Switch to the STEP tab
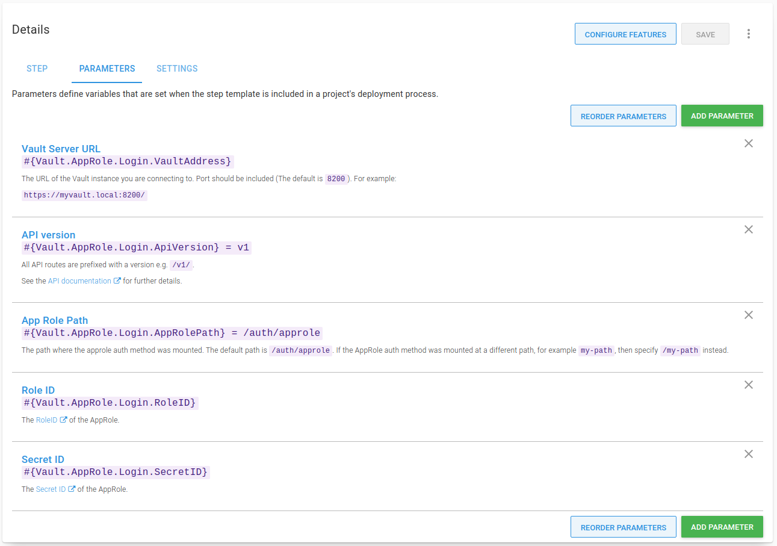This screenshot has width=777, height=546. (37, 69)
